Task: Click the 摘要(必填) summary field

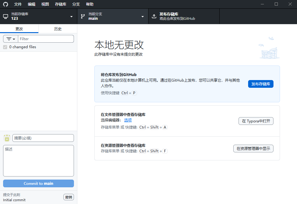Action: pos(43,138)
